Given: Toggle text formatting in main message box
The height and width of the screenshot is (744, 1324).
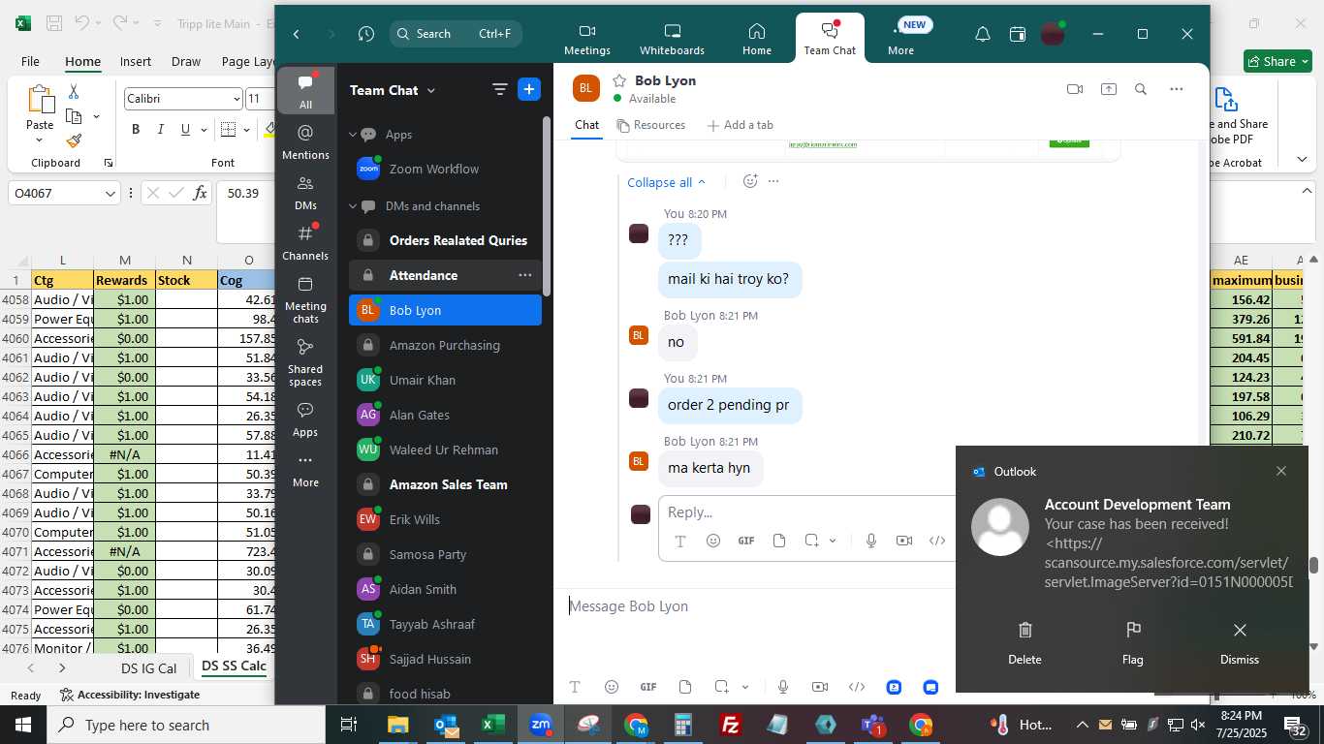Looking at the screenshot, I should pyautogui.click(x=575, y=687).
